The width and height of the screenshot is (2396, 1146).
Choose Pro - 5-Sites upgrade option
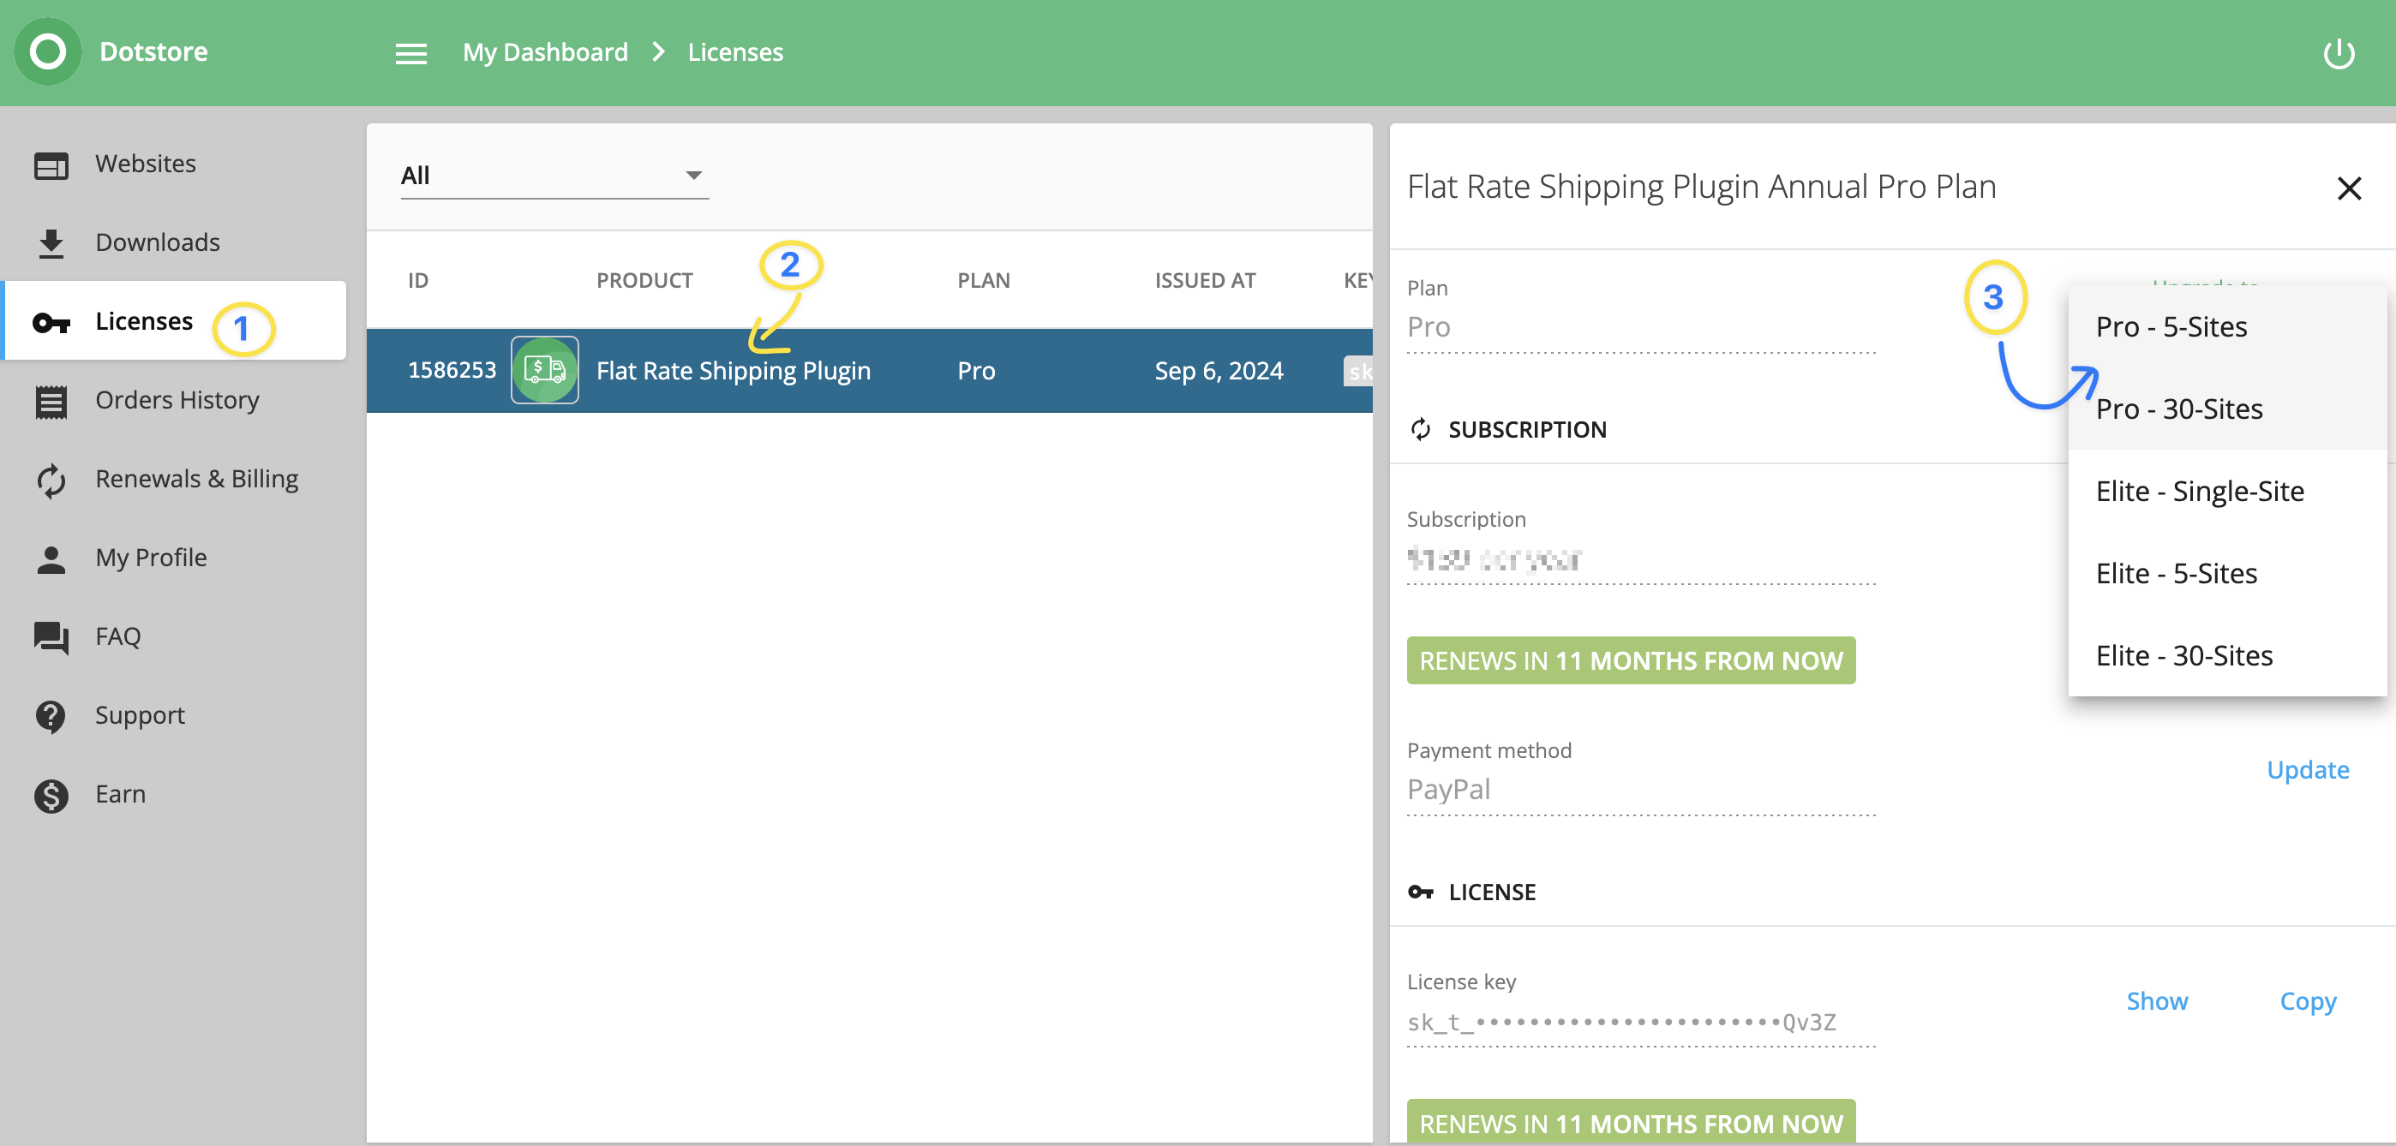2226,327
